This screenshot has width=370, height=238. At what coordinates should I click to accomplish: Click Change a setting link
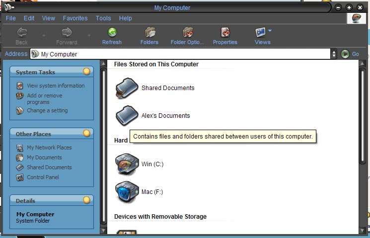point(47,110)
